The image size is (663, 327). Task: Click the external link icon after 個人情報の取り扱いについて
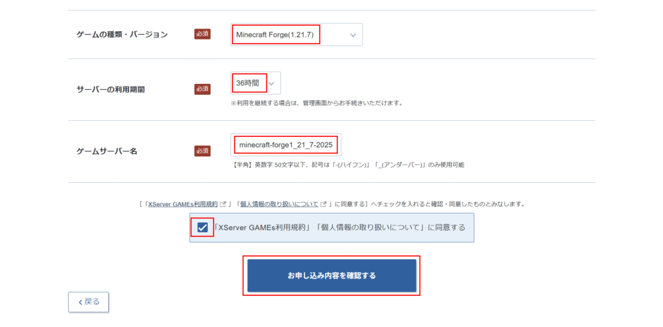pos(324,204)
